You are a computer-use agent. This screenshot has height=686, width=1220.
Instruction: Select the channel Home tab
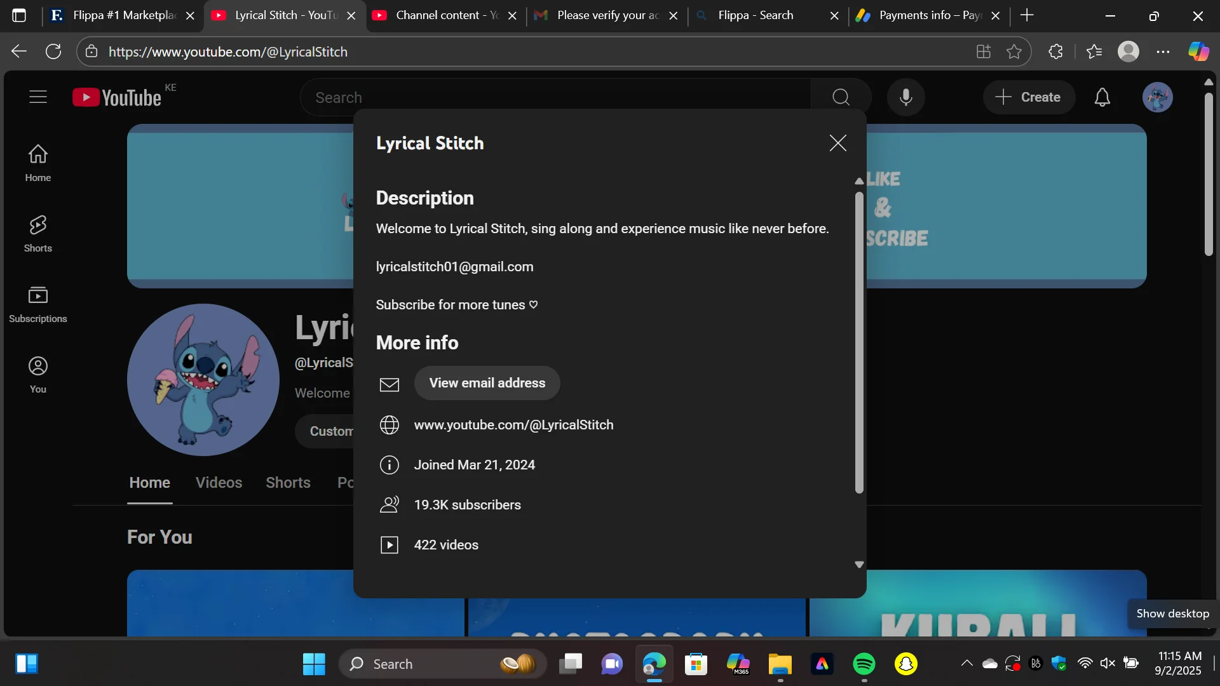point(149,483)
